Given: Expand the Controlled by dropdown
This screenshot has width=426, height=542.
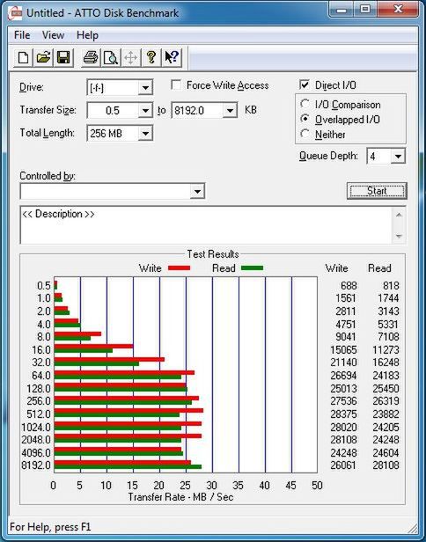Looking at the screenshot, I should coord(197,191).
